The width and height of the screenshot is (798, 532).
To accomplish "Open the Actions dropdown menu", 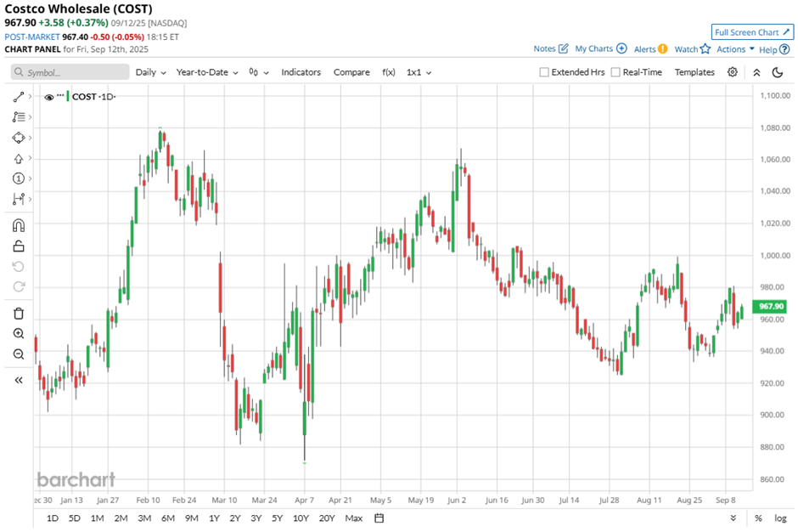I will pyautogui.click(x=735, y=49).
